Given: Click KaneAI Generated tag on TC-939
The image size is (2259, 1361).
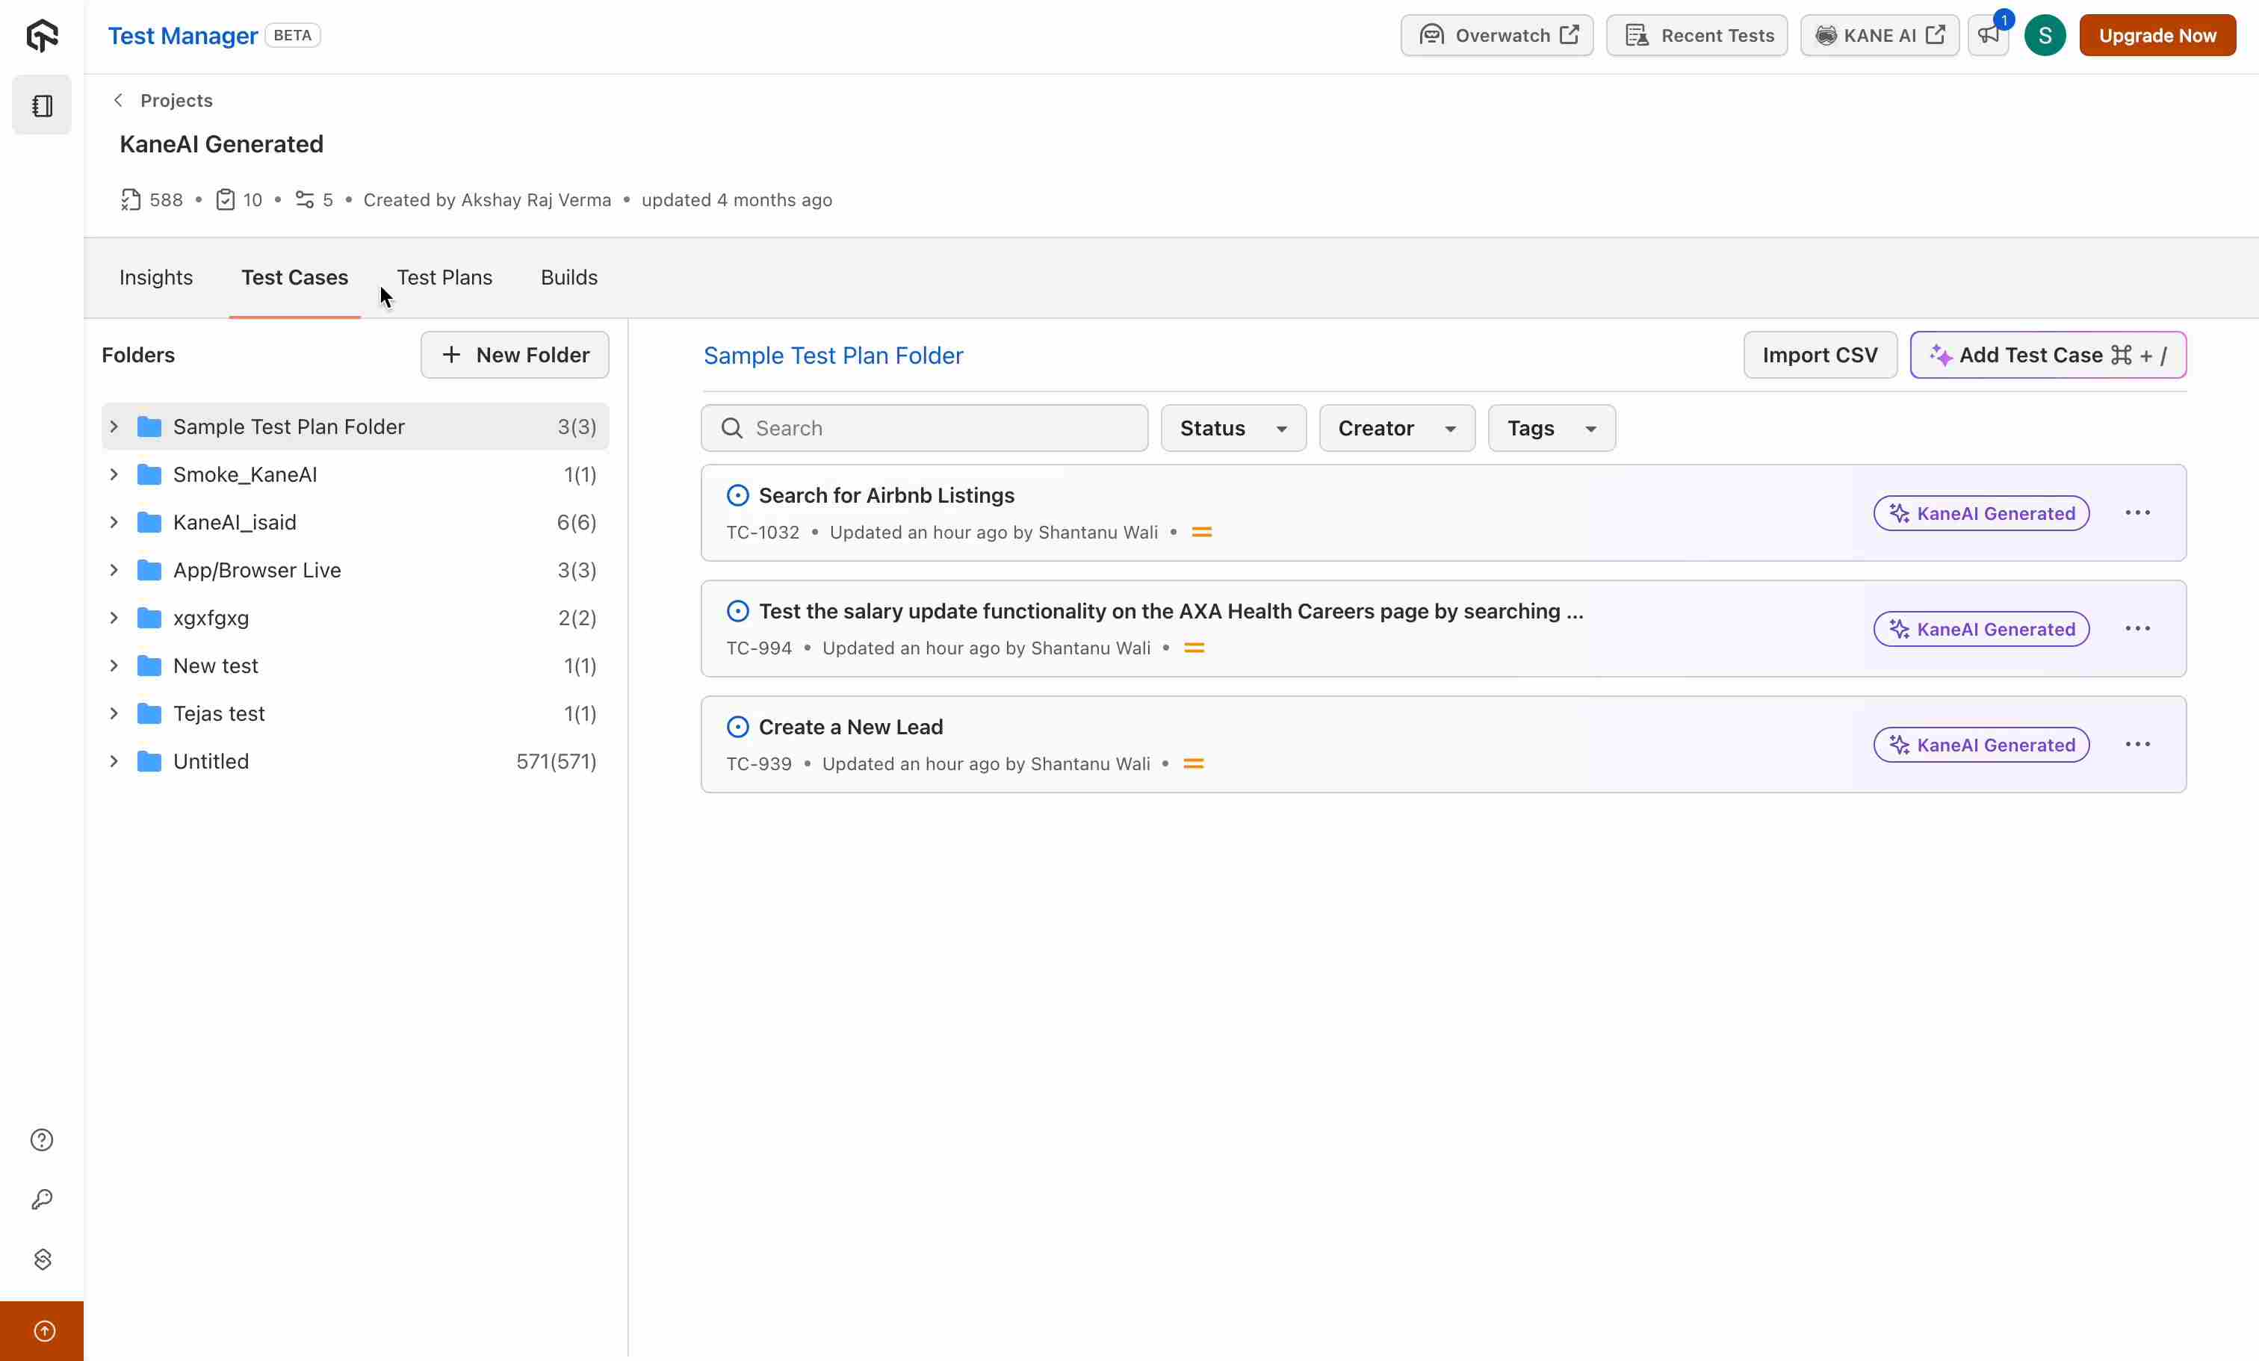Looking at the screenshot, I should (x=1981, y=744).
